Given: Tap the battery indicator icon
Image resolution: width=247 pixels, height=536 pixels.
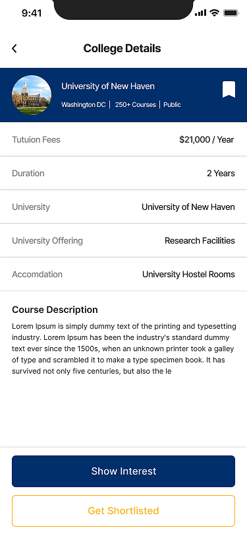Looking at the screenshot, I should [231, 13].
